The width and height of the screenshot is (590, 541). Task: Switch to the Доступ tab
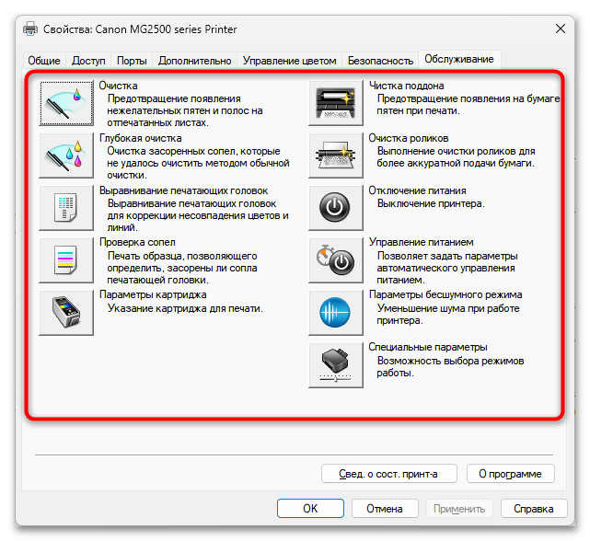(x=88, y=61)
